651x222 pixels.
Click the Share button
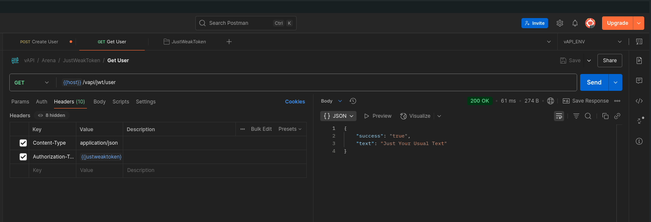point(610,61)
